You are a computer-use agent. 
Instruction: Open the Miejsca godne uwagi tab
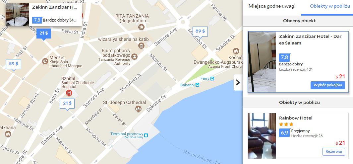[x=272, y=6]
